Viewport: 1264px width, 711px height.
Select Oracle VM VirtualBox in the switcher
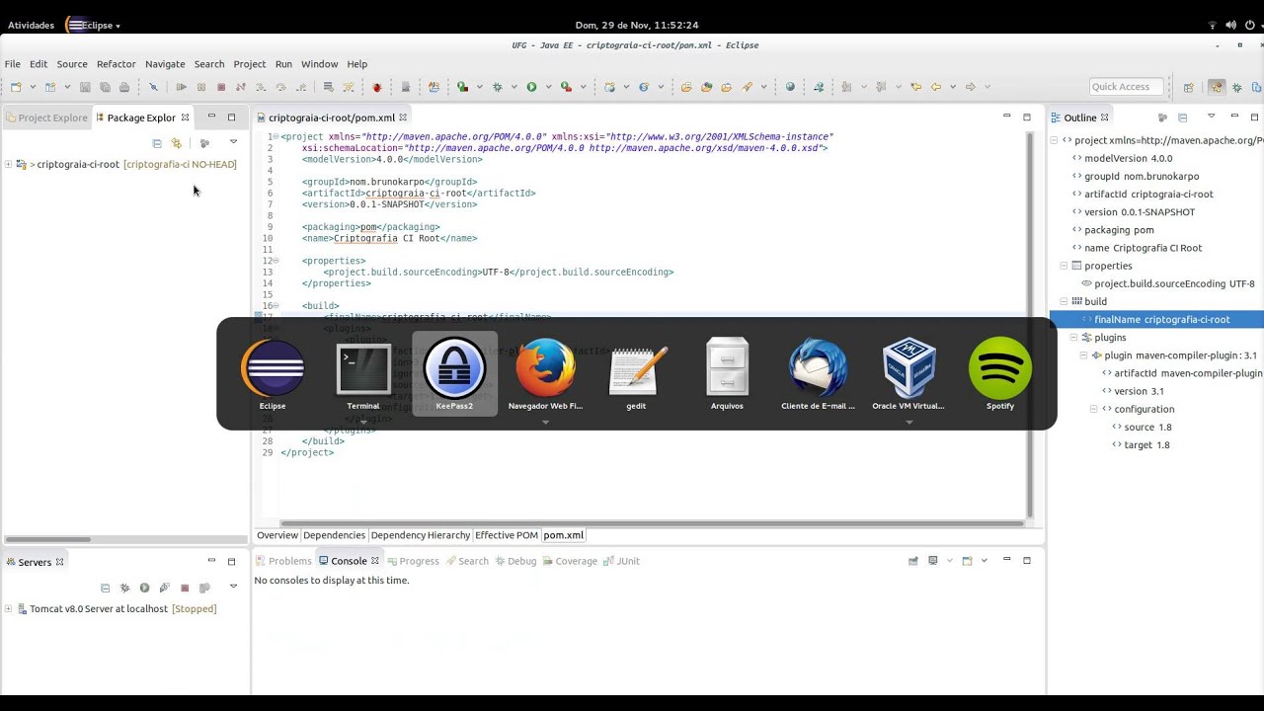point(908,374)
